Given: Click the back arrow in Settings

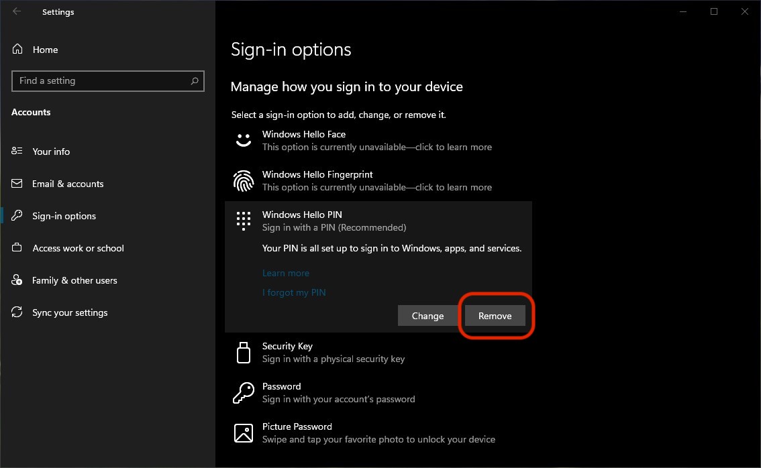Looking at the screenshot, I should 17,11.
